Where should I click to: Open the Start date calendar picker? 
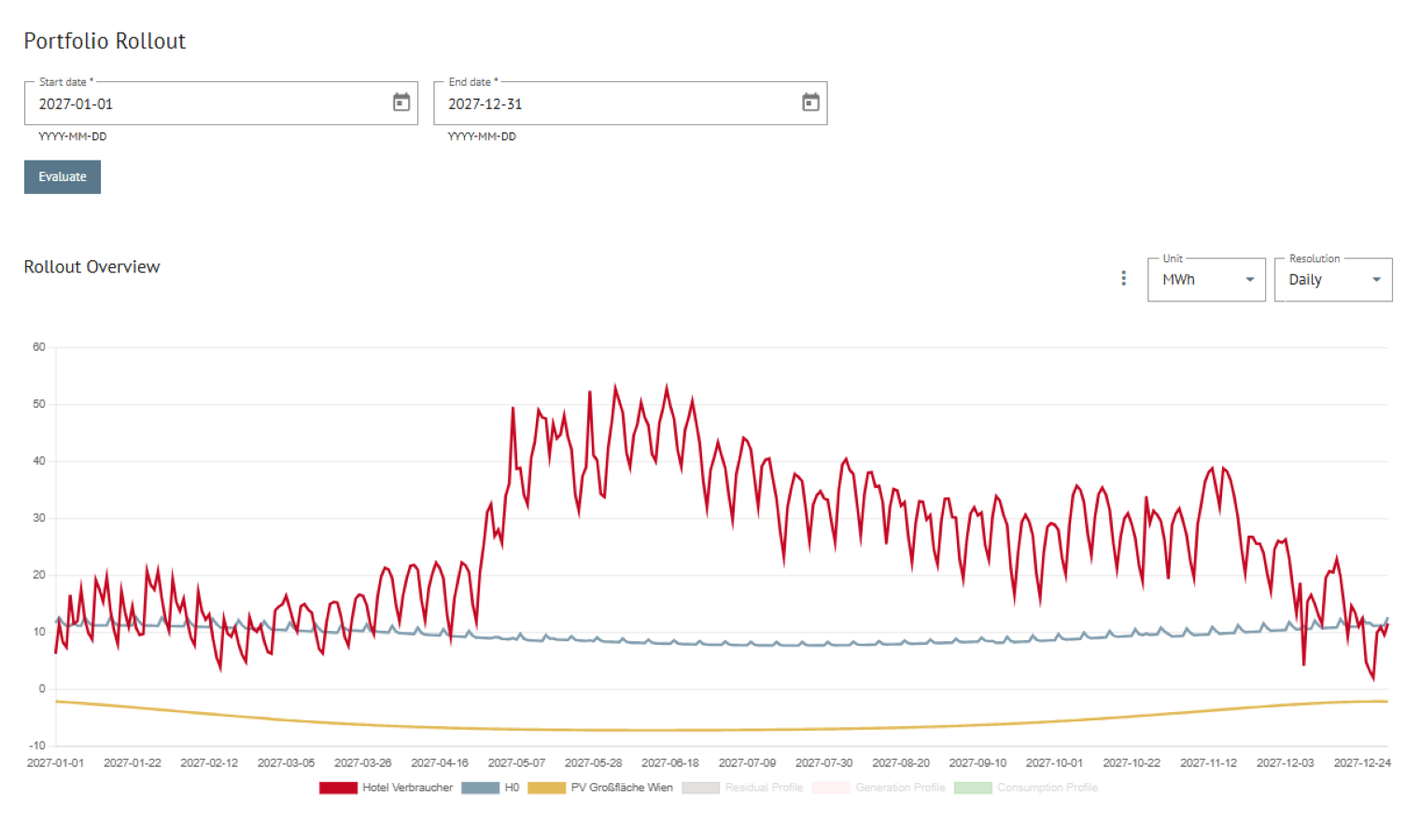(401, 103)
